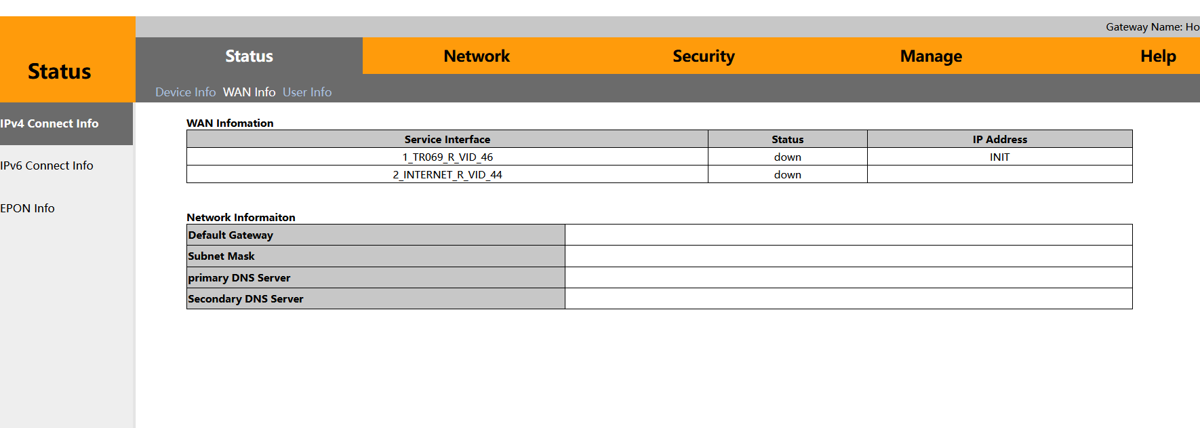Screen dimensions: 1200x428
Task: Click the Service Interface column header
Action: point(447,140)
